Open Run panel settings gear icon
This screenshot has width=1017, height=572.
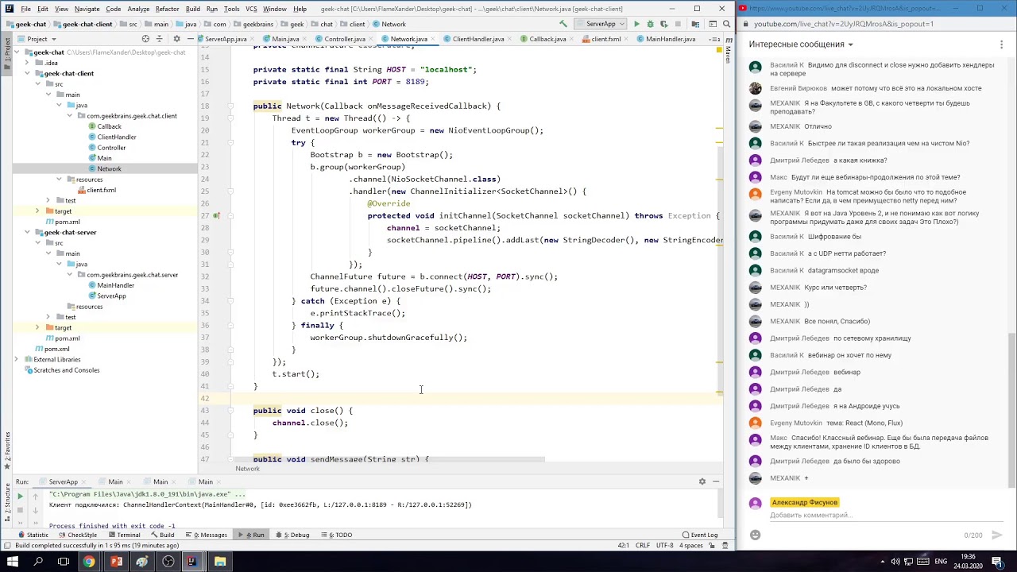702,481
